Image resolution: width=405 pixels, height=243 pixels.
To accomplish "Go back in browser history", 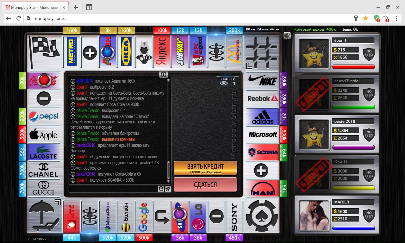I will coord(9,18).
